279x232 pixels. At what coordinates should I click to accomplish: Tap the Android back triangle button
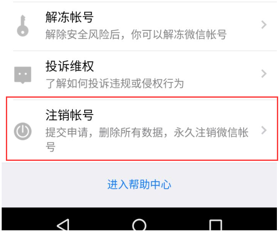click(63, 225)
